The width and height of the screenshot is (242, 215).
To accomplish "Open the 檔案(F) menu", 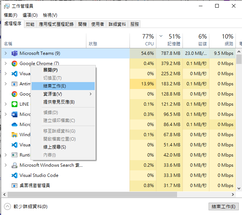I will (x=11, y=15).
